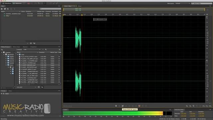
Task: Click the Play transport button
Action: pyautogui.click(x=119, y=106)
